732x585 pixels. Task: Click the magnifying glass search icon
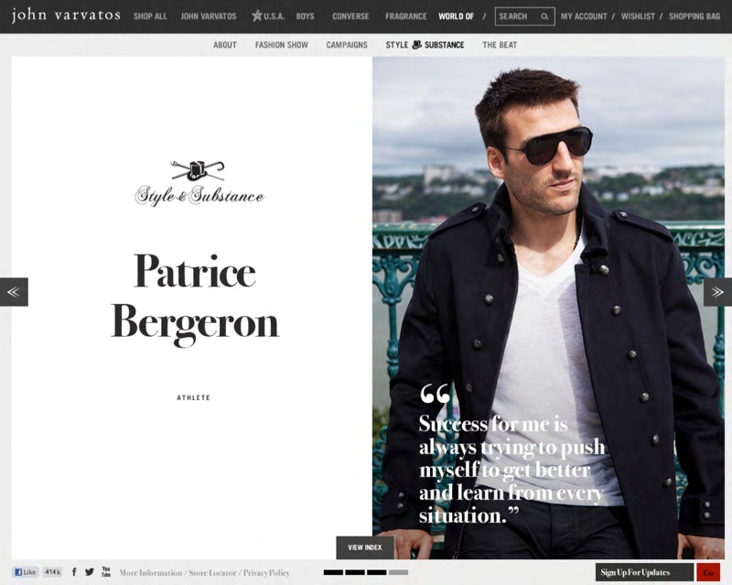544,16
